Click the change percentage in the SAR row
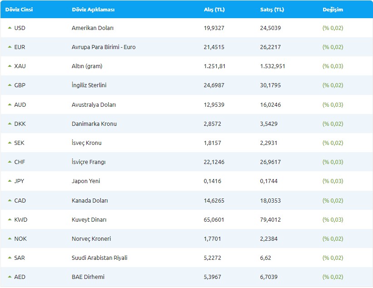Viewport: 373px width, 288px height. 333,258
